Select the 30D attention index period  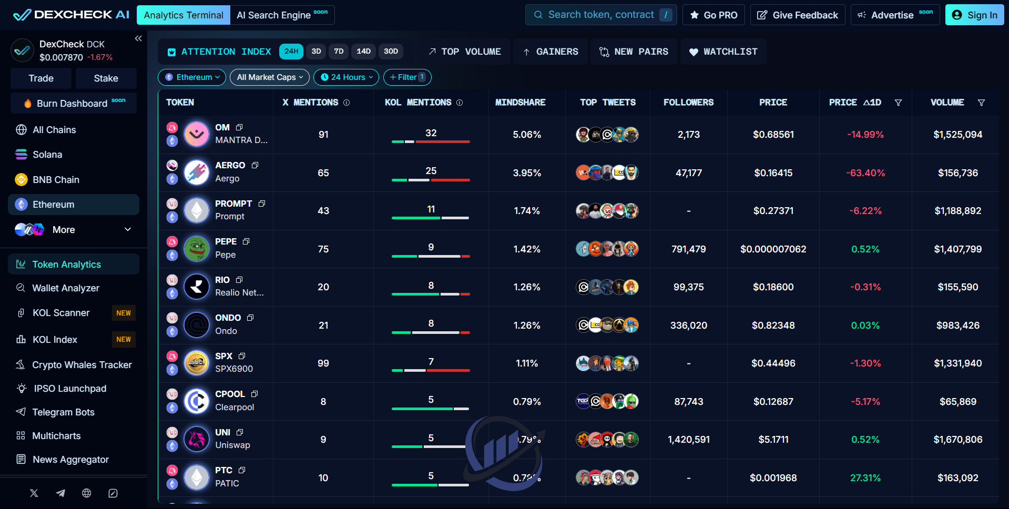pyautogui.click(x=391, y=52)
